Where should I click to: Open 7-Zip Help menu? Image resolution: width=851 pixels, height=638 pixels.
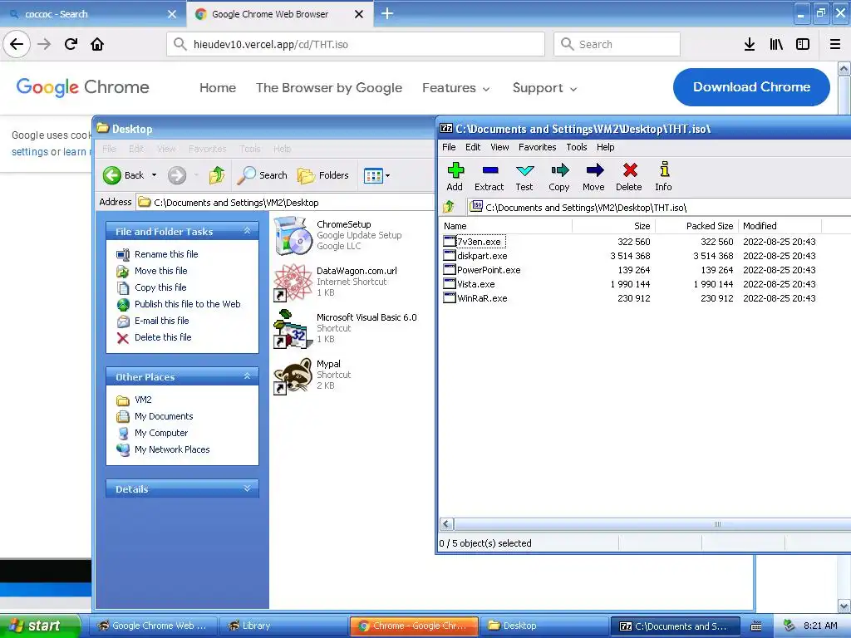click(605, 147)
